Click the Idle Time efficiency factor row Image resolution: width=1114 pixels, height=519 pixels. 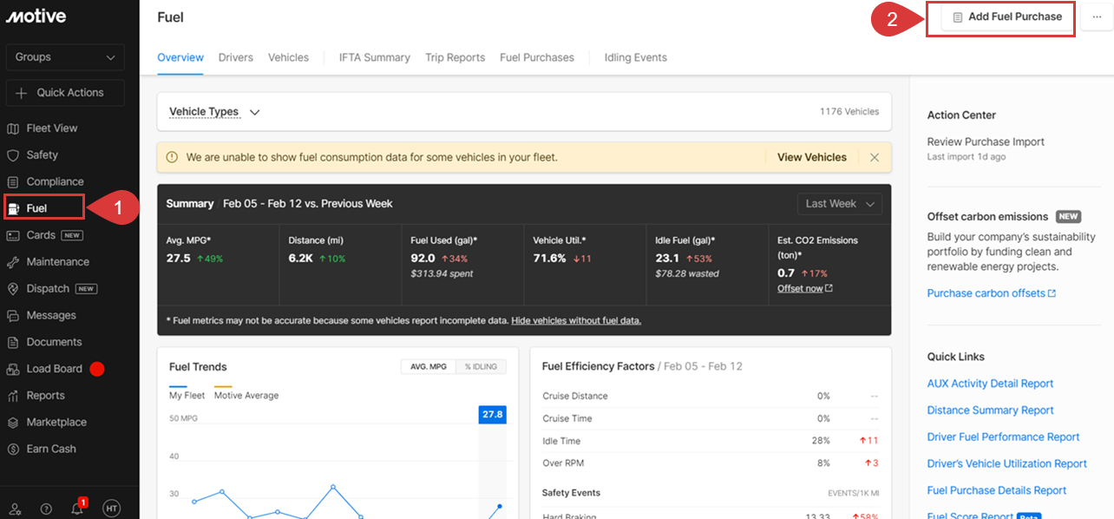[711, 441]
